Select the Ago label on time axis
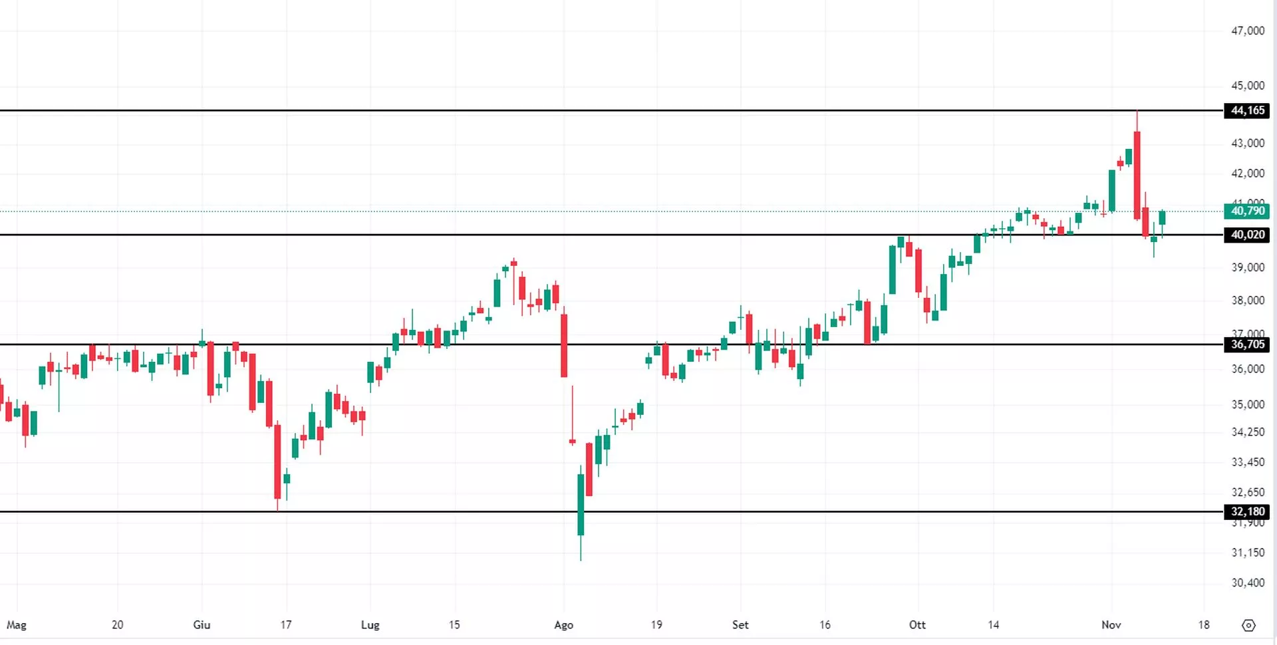1277x645 pixels. tap(563, 625)
